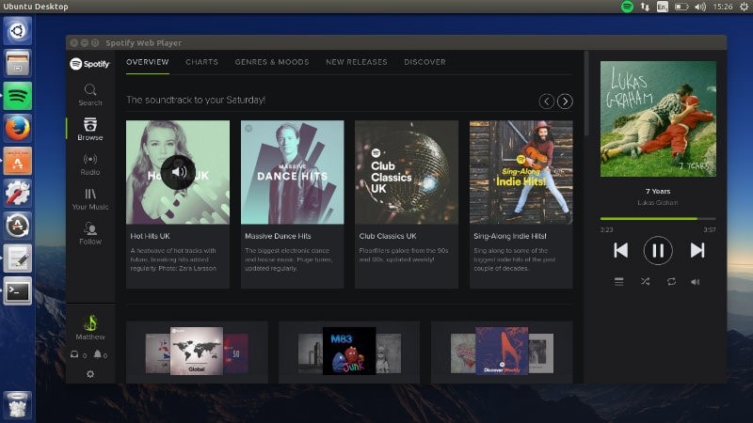Click the Spotify logo
The width and height of the screenshot is (753, 423).
click(x=89, y=63)
